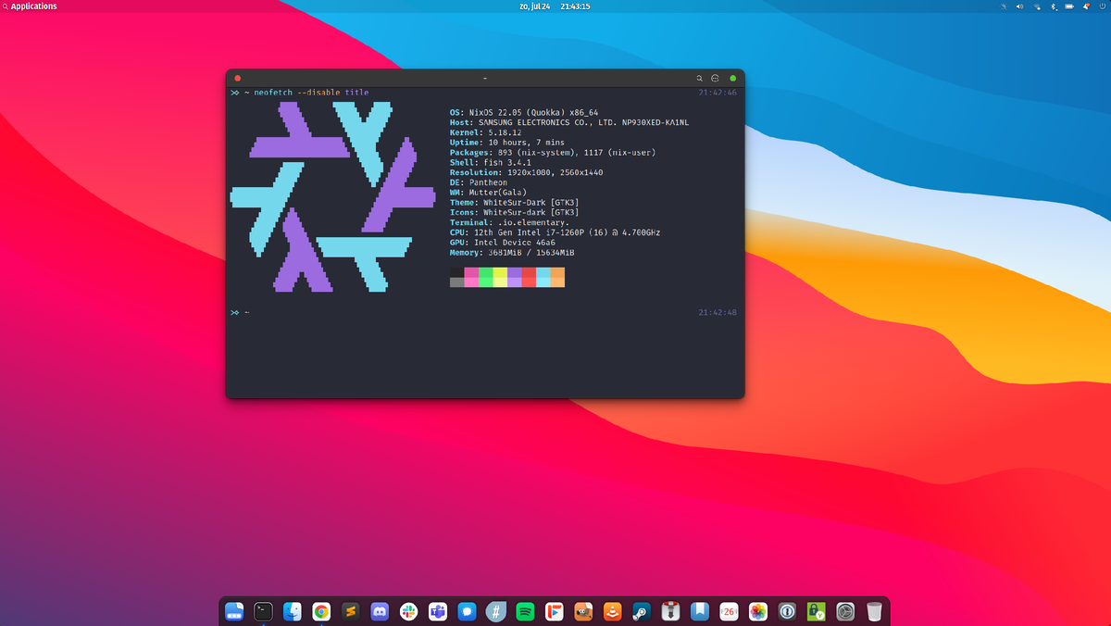Click the 'Terminal: .io.elementary.' line
This screenshot has height=626, width=1111.
click(x=509, y=222)
